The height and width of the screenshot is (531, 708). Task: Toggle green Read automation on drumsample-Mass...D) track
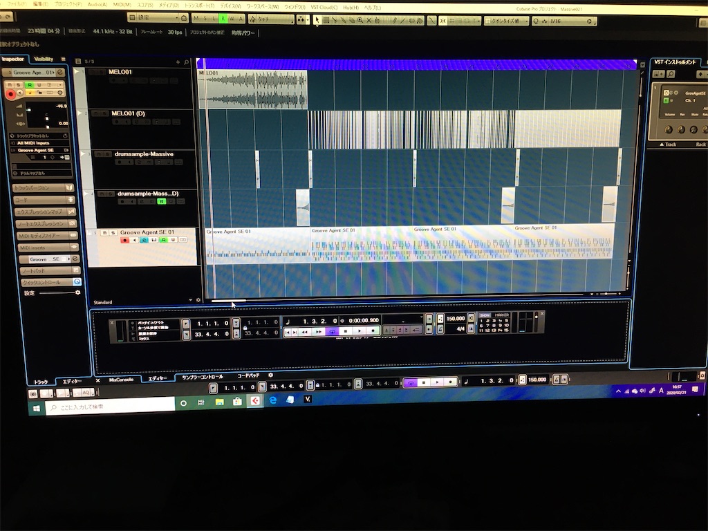[x=161, y=201]
